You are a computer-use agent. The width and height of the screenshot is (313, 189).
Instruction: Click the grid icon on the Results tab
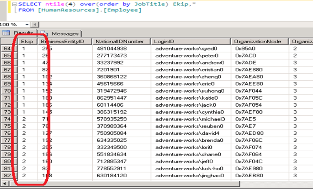click(x=6, y=33)
